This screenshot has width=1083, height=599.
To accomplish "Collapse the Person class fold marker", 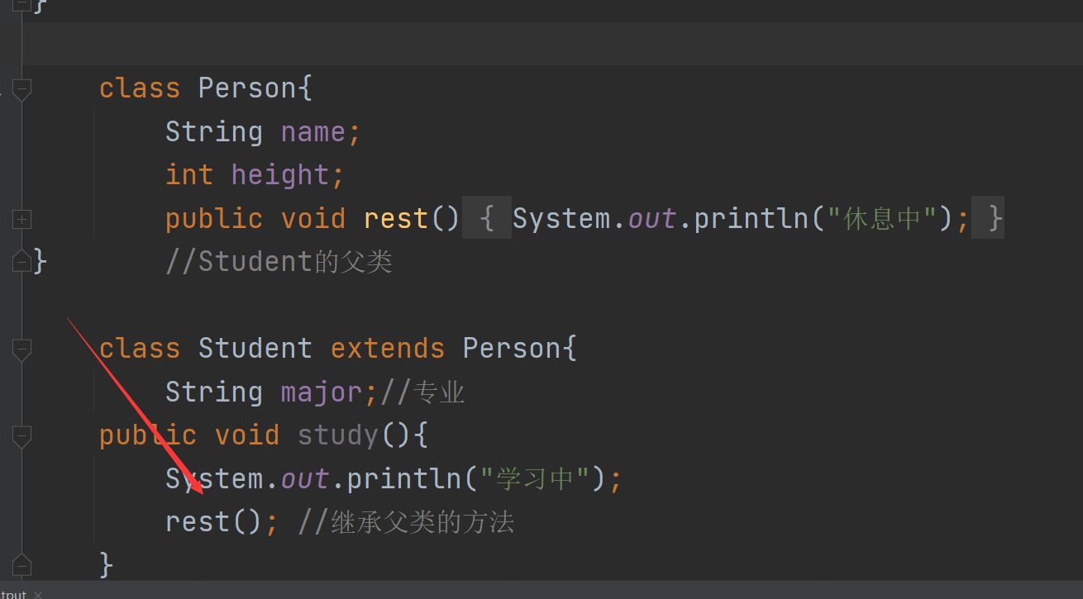I will click(x=21, y=88).
